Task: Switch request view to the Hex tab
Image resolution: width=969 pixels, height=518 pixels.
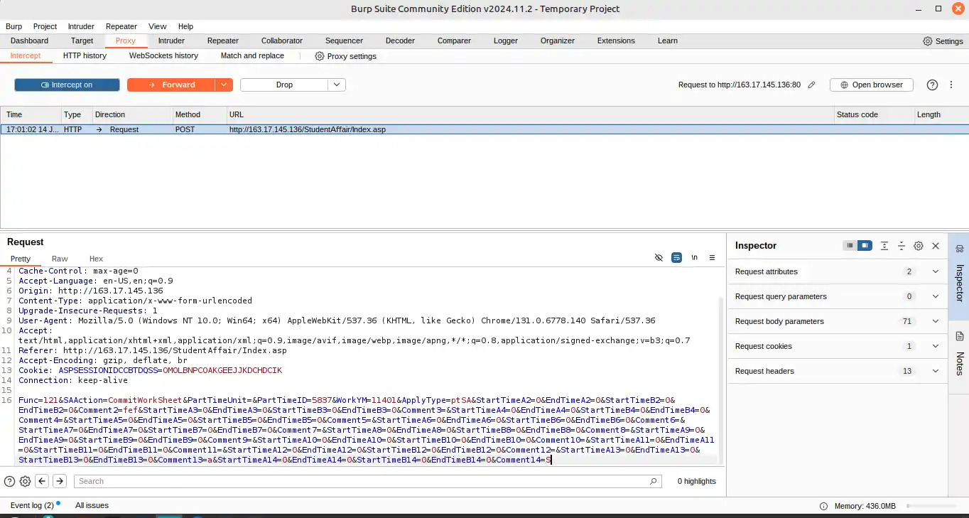Action: pos(96,259)
